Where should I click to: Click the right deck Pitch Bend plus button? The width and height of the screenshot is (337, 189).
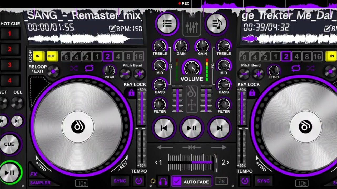pos(259,74)
